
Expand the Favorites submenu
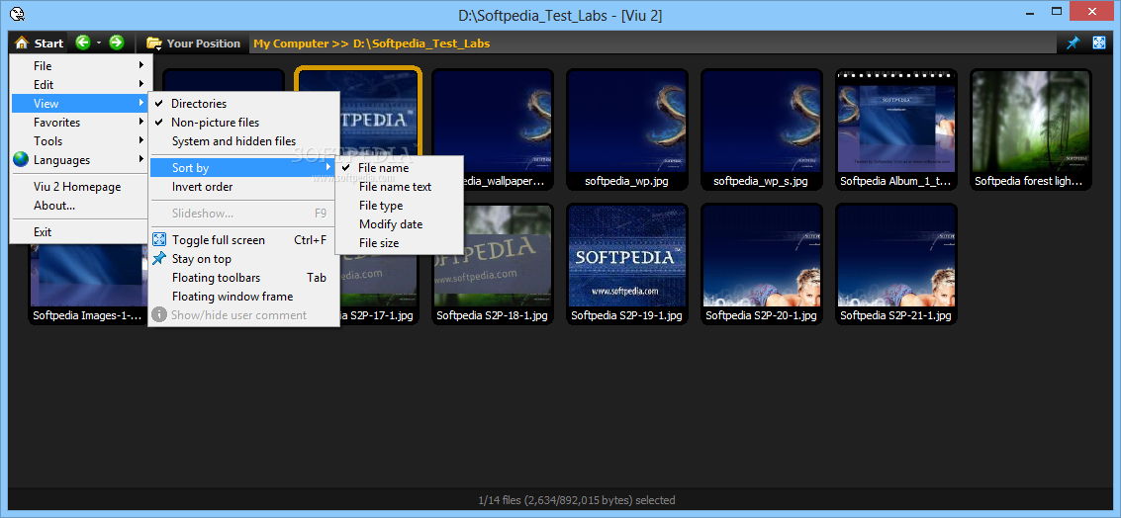tap(81, 123)
